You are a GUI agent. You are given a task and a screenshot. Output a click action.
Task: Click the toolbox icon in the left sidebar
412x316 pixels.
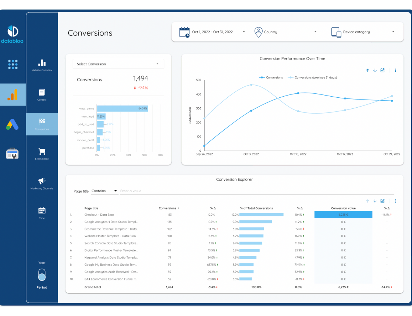coord(13,154)
